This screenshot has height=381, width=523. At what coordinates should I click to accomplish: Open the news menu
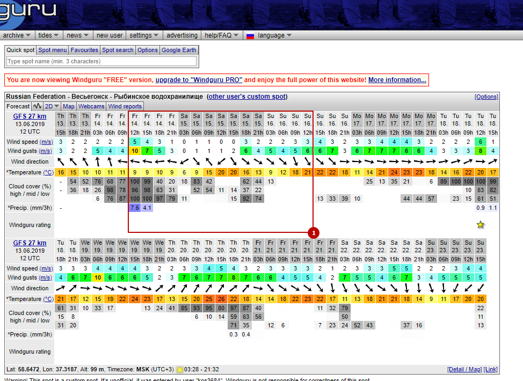click(x=78, y=35)
